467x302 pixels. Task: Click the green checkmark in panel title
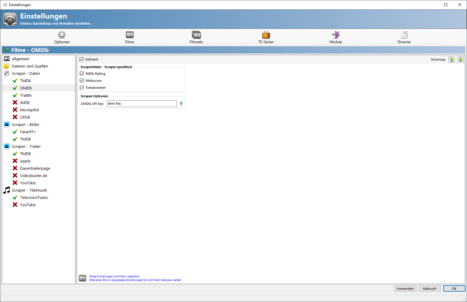[6, 50]
